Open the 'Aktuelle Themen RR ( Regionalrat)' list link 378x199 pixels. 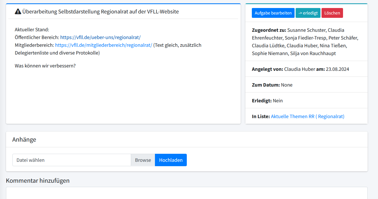coord(308,116)
